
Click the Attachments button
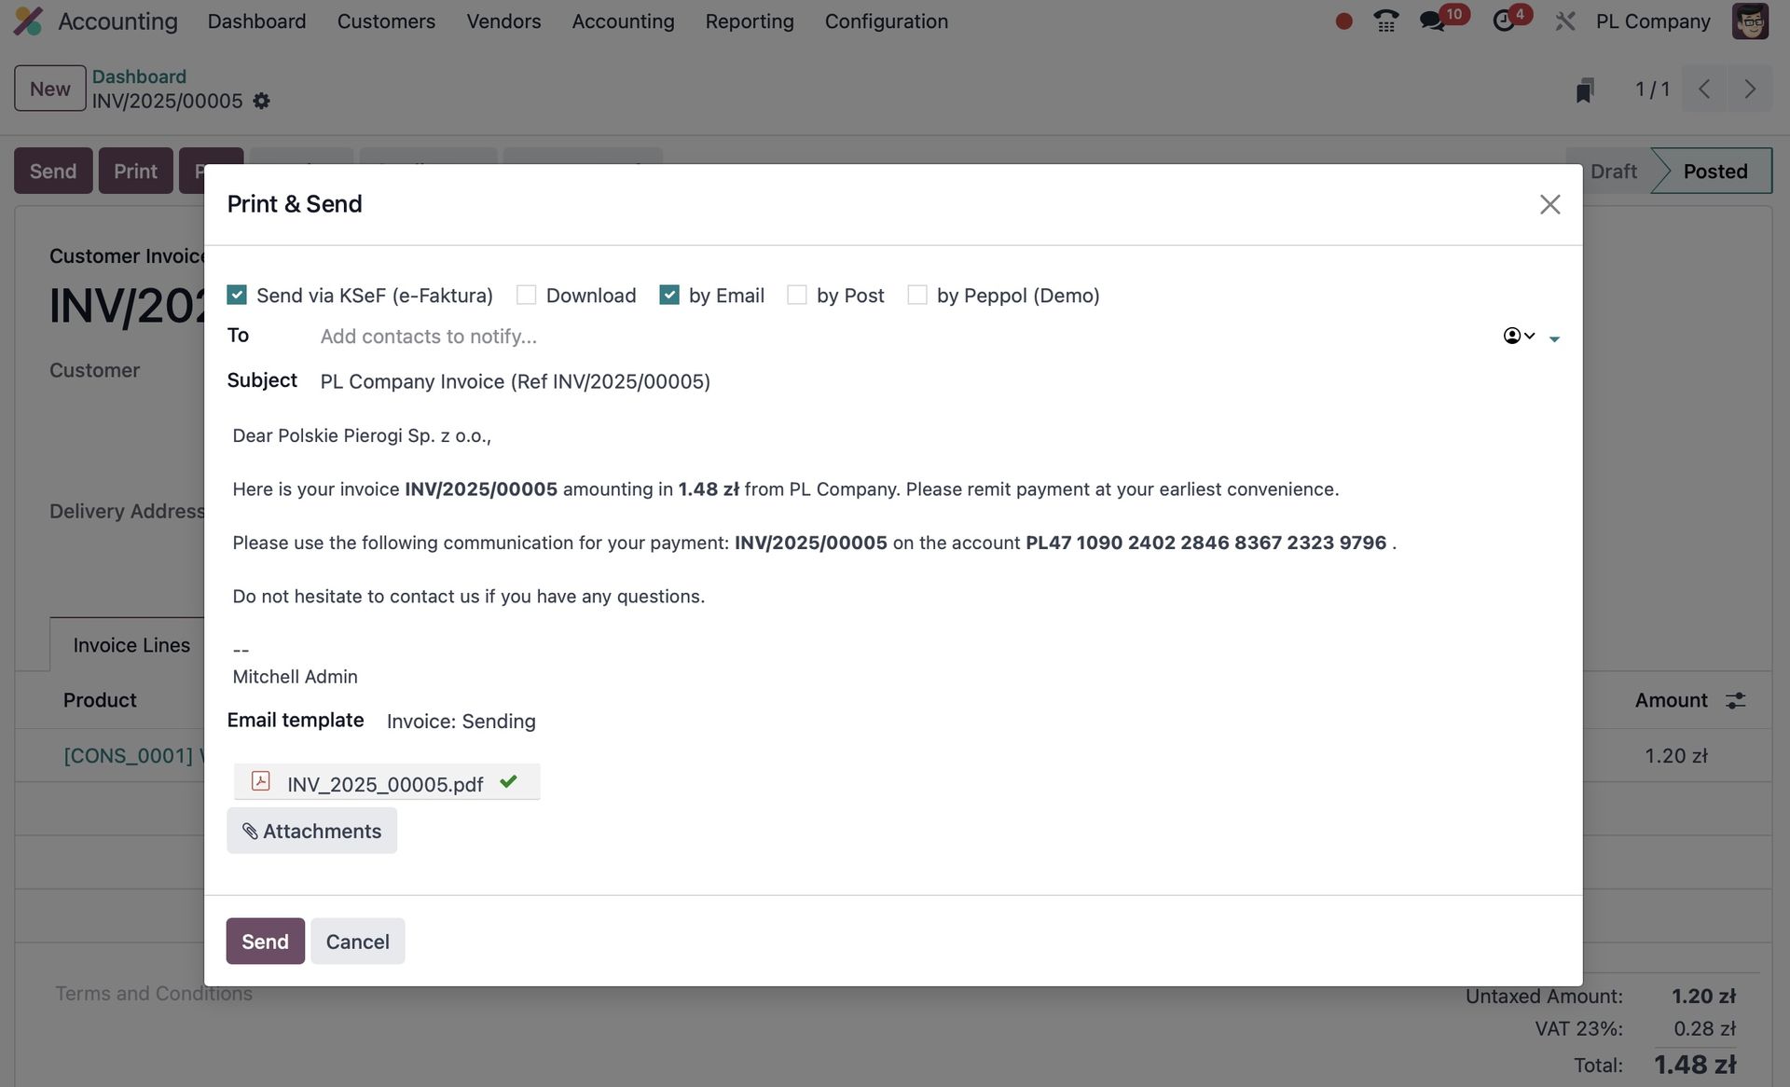click(x=311, y=831)
